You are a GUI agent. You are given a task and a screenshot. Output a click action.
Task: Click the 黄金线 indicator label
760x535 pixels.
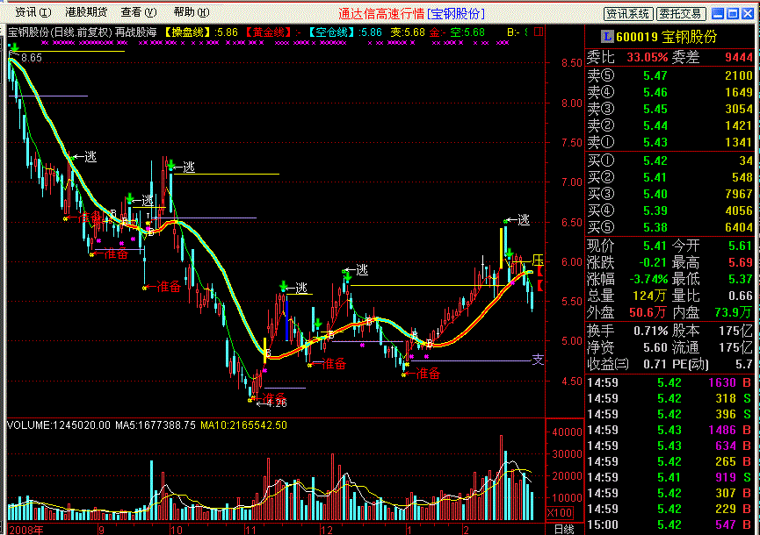[x=268, y=32]
